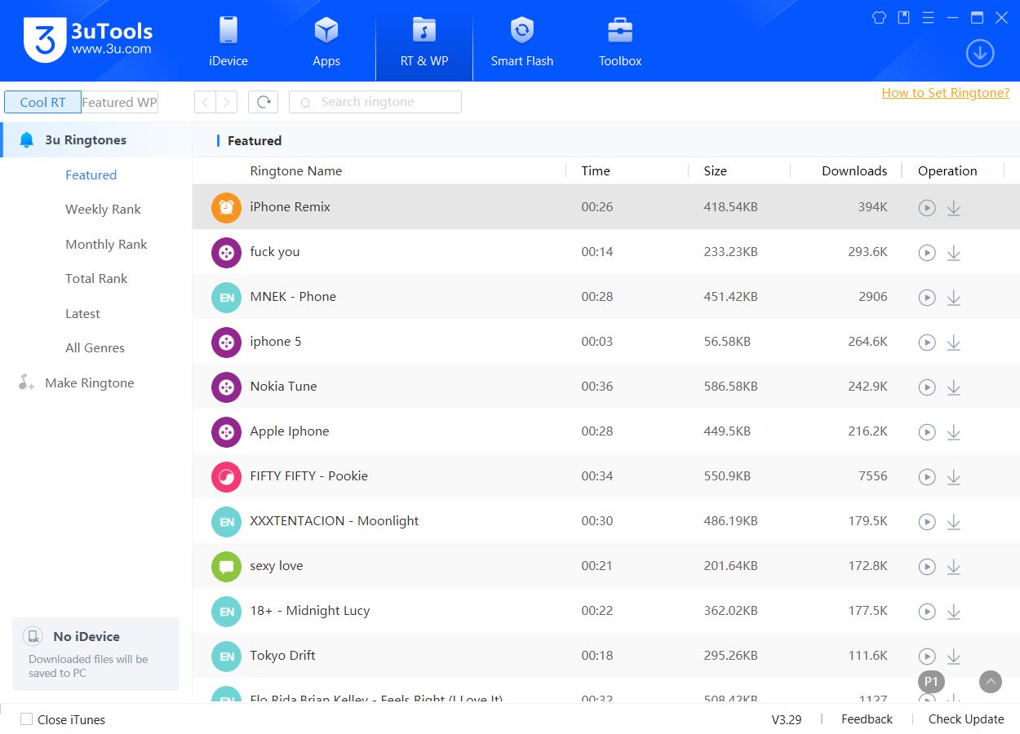Sort by Ringtone Name column header
The image size is (1020, 734).
point(295,171)
